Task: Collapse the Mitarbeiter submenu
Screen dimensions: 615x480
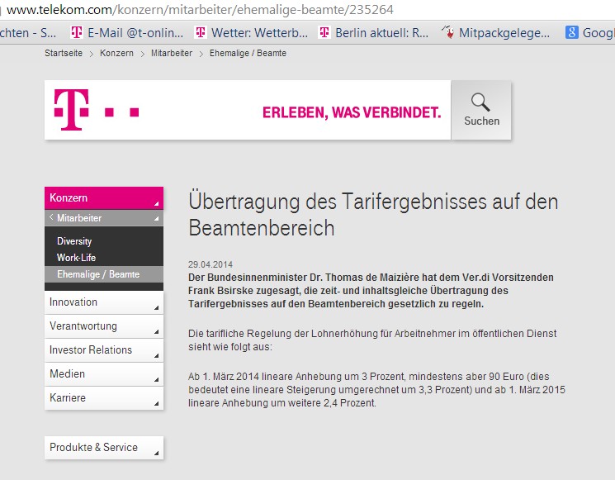Action: 103,218
